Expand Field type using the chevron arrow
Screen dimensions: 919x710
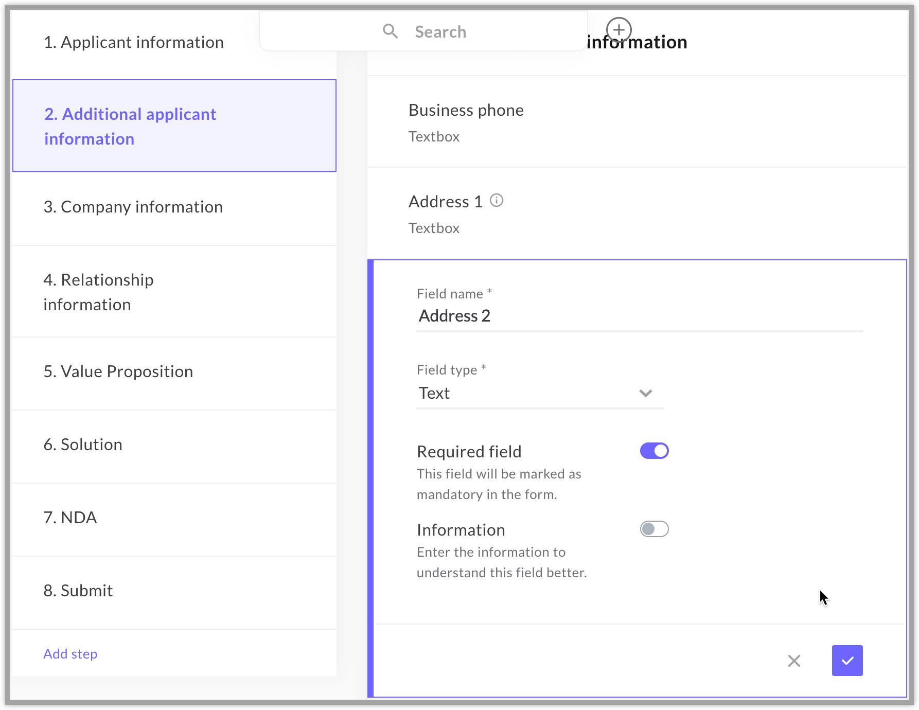pyautogui.click(x=645, y=394)
